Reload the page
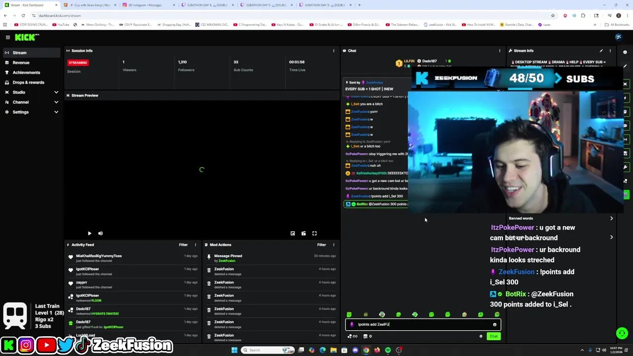 point(23,15)
